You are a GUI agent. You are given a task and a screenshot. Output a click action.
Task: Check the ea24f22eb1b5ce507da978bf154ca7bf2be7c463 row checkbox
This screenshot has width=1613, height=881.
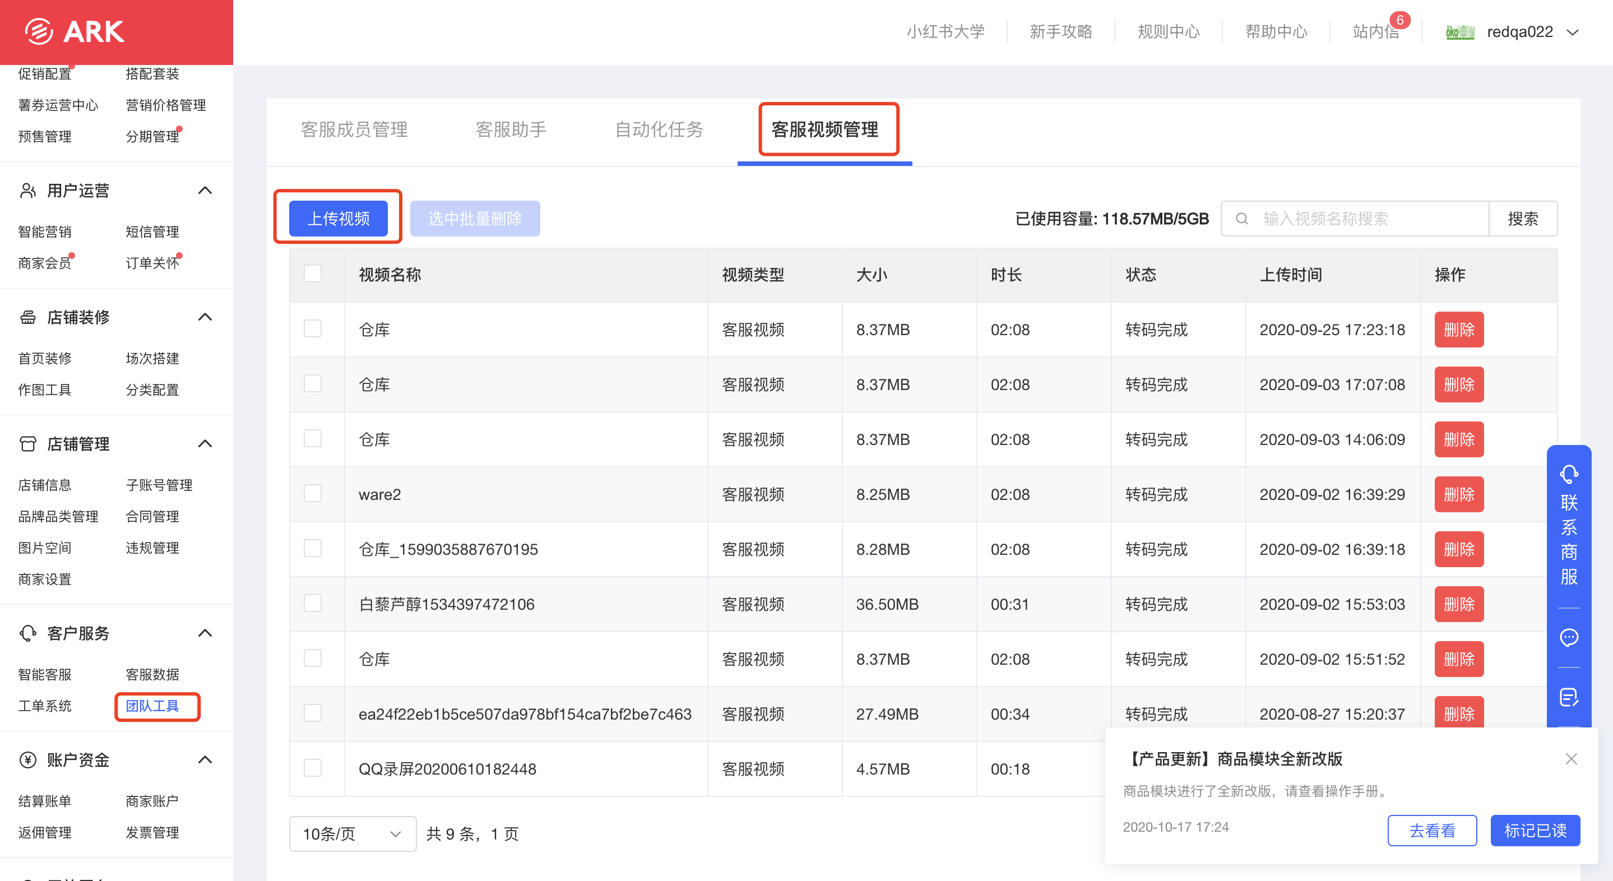coord(313,713)
